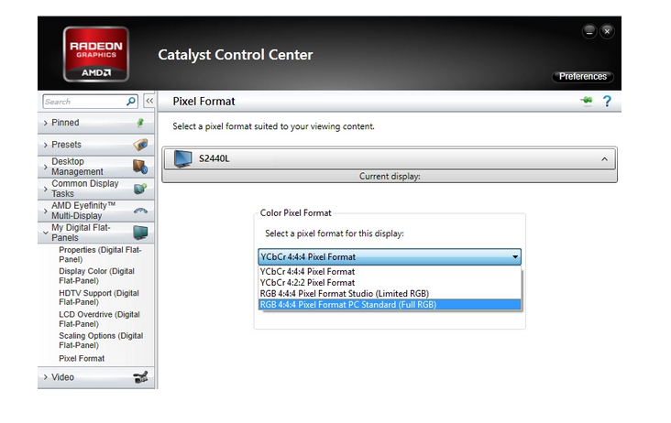Pin this page using green pin icon
Viewport: 671px width, 423px height.
[x=587, y=101]
